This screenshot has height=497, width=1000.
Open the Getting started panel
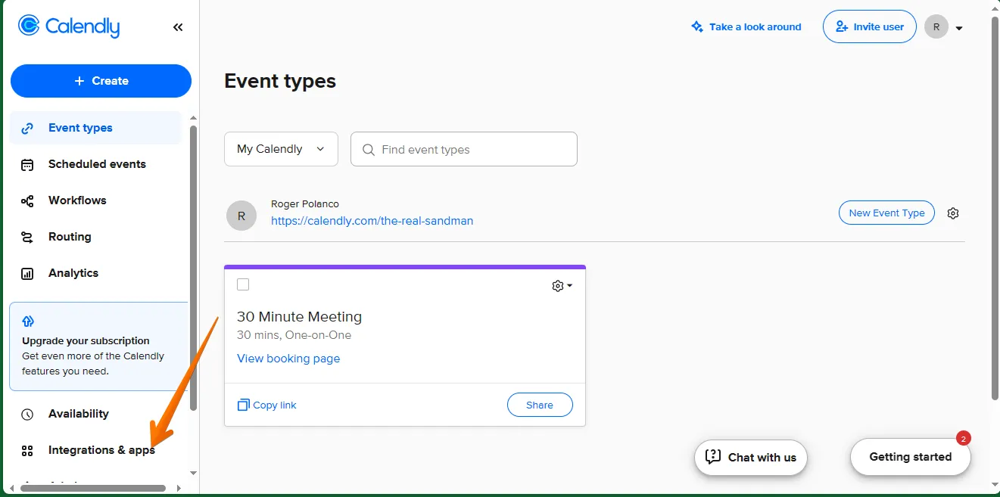click(x=911, y=457)
